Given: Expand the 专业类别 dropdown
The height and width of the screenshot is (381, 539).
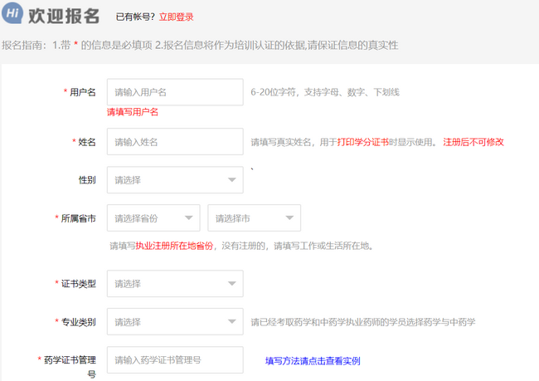Looking at the screenshot, I should tap(174, 322).
